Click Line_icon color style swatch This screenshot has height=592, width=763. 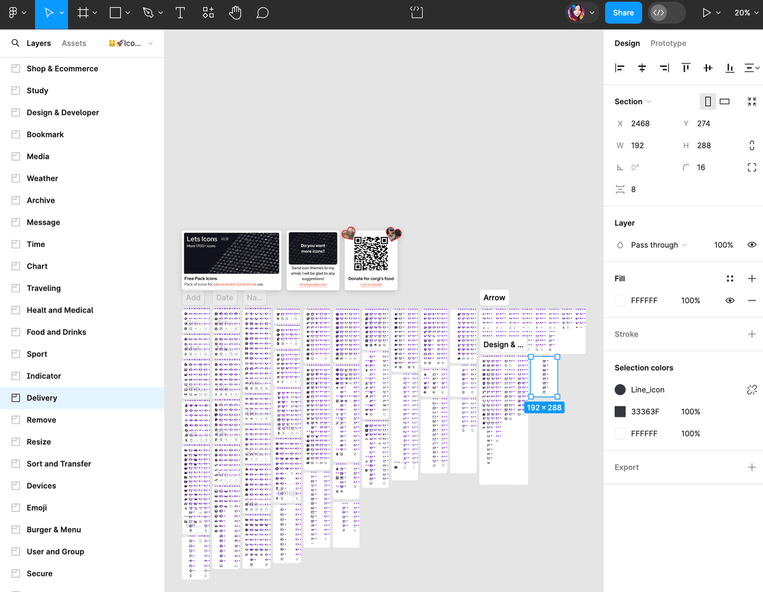(x=620, y=390)
